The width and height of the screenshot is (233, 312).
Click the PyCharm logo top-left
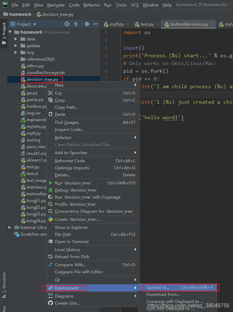tap(4, 5)
